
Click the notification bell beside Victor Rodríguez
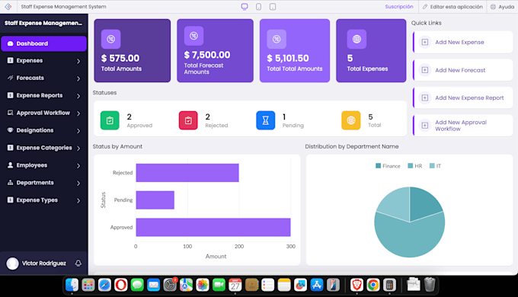pos(78,263)
